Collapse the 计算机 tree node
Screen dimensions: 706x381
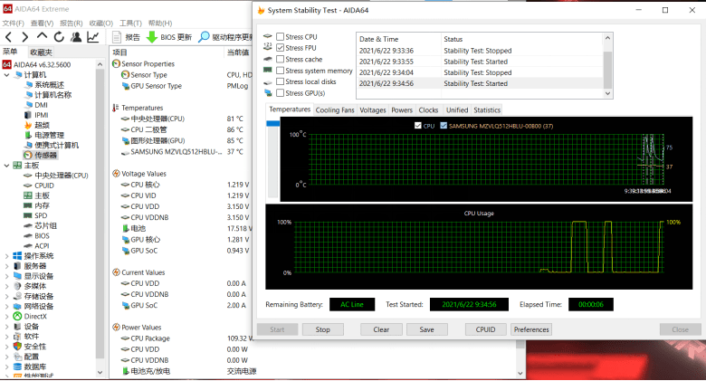(6, 75)
